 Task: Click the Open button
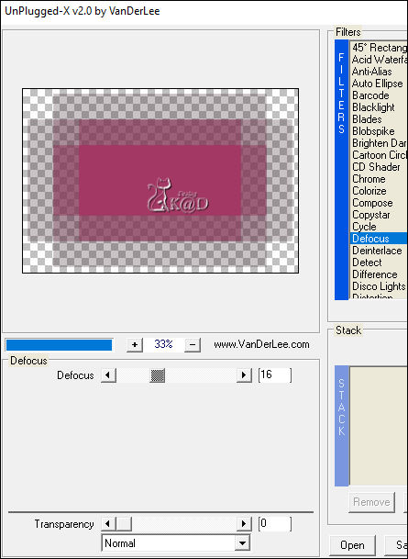[x=352, y=545]
